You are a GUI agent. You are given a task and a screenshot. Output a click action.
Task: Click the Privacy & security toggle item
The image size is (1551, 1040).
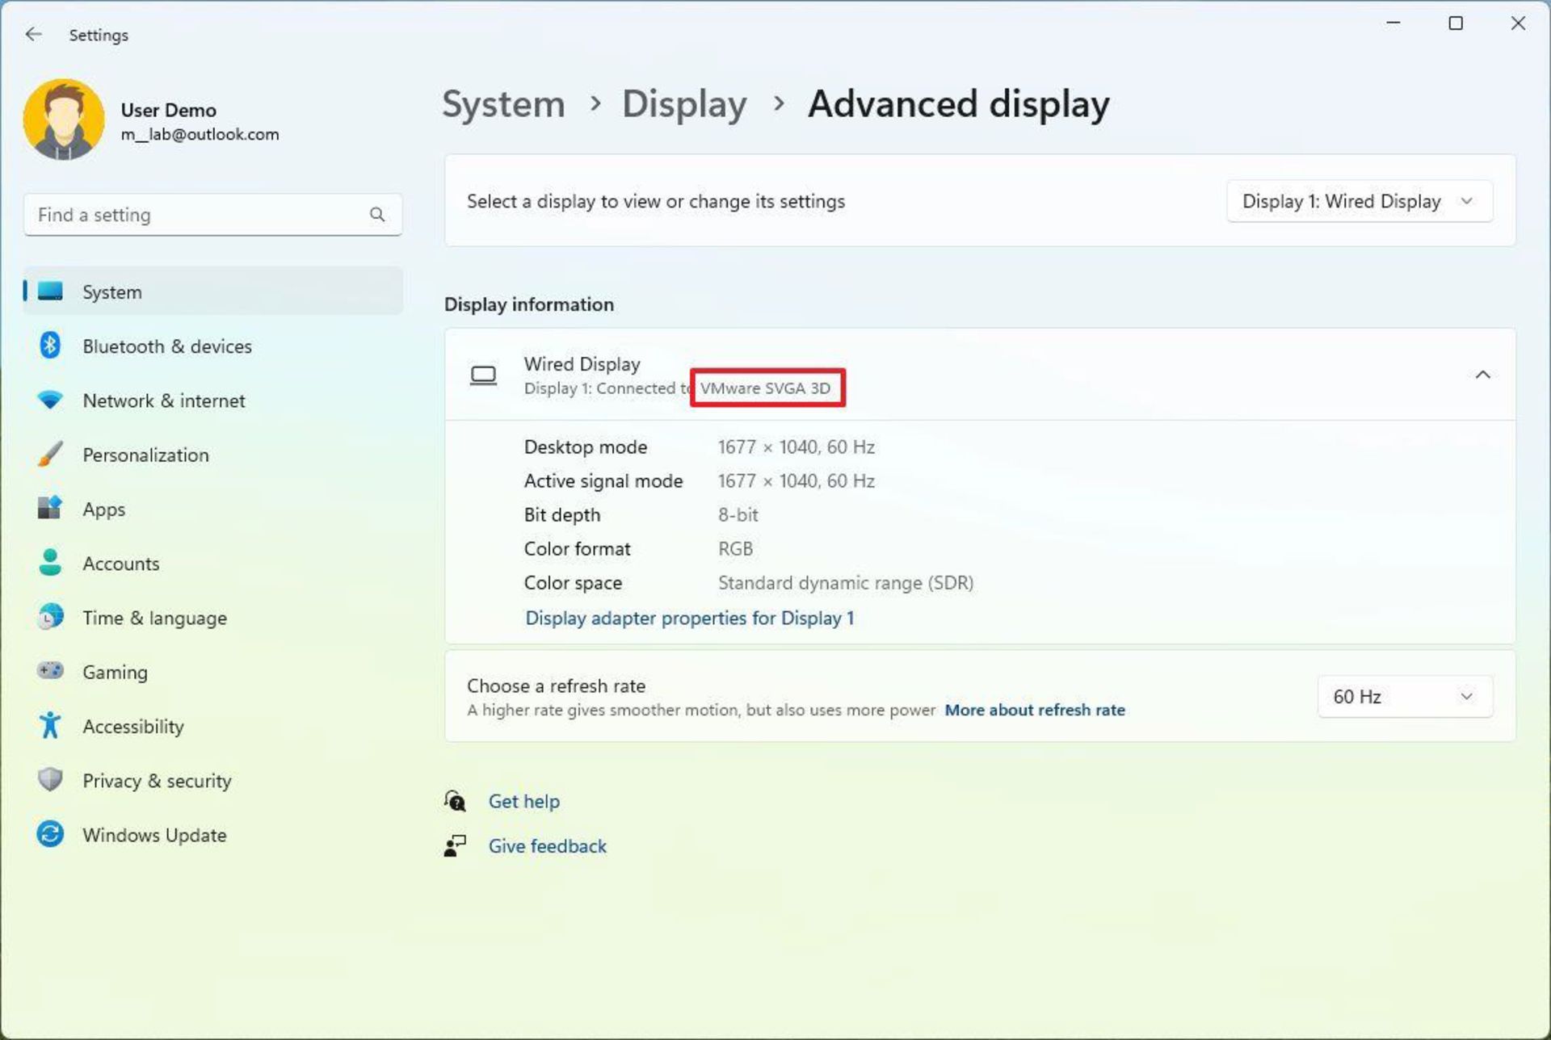pos(157,780)
